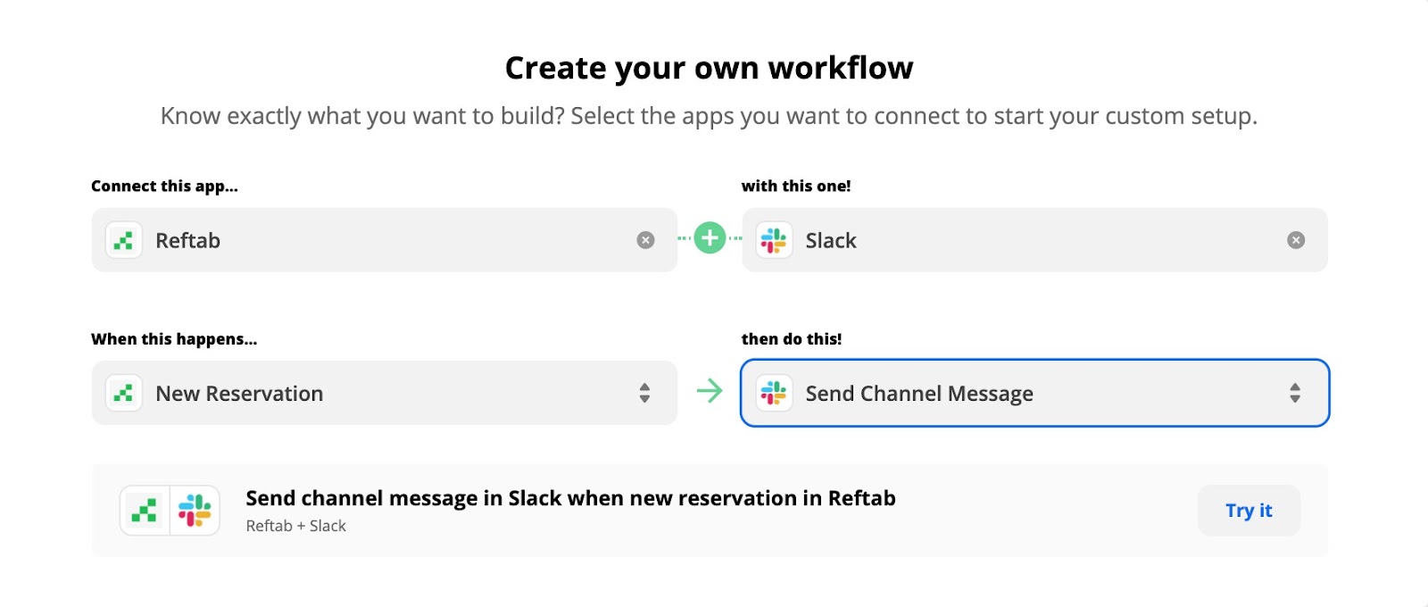
Task: Click the Reftab logo in the first app field
Action: click(124, 240)
